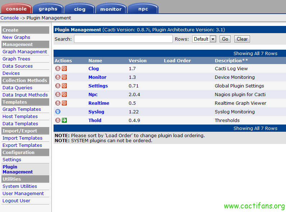Screen dimensions: 286x212
Task: Open Data Queries
Action: [17, 88]
